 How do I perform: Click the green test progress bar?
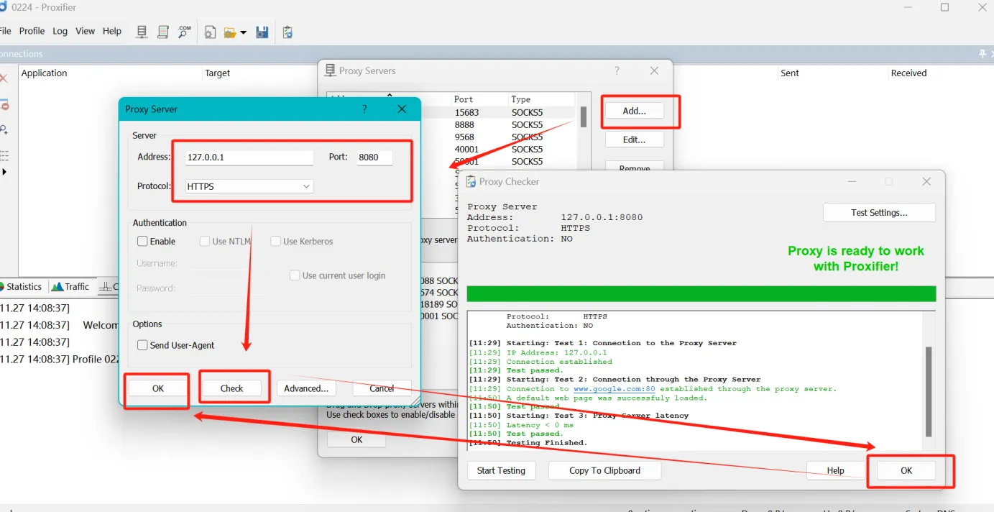(701, 293)
